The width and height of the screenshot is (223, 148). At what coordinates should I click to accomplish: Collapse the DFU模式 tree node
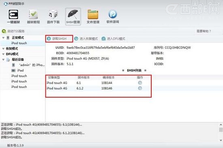(x=3, y=54)
